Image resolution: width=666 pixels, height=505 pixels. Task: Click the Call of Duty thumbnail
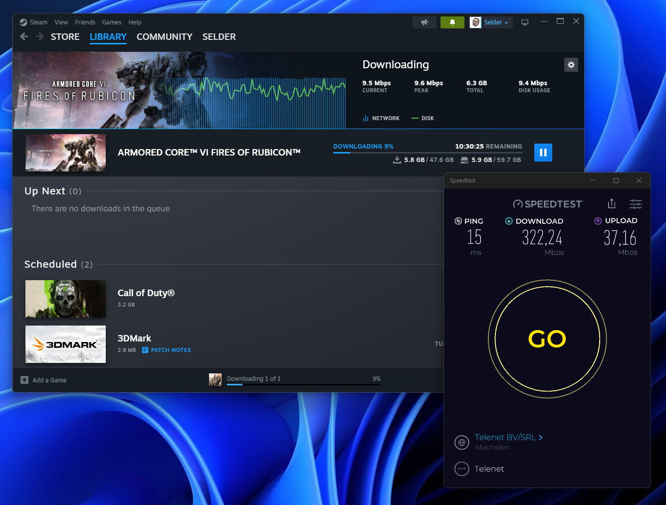click(65, 299)
